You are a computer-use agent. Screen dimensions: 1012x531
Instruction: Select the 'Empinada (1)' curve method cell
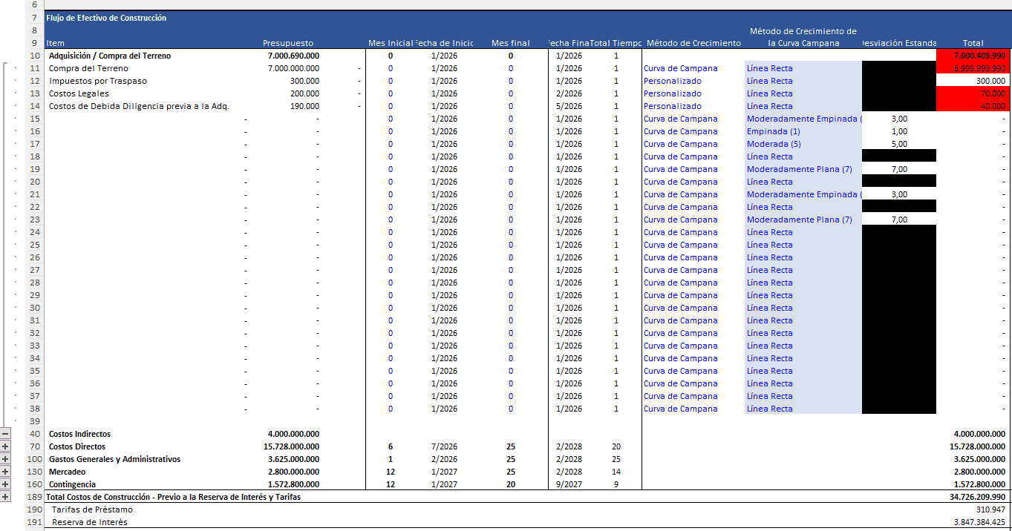(773, 131)
